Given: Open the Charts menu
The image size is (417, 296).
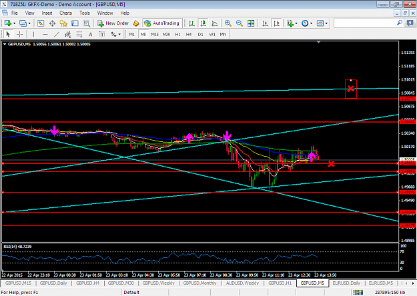Looking at the screenshot, I should (x=65, y=13).
